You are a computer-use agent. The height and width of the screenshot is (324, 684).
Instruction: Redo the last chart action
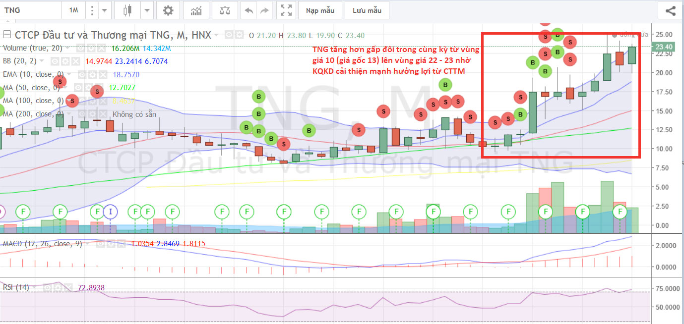pyautogui.click(x=264, y=10)
